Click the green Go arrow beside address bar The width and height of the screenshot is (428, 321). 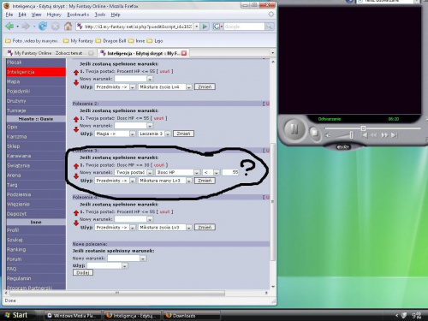(205, 27)
